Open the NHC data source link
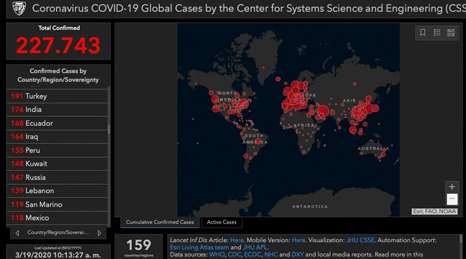The image size is (466, 259). click(271, 254)
